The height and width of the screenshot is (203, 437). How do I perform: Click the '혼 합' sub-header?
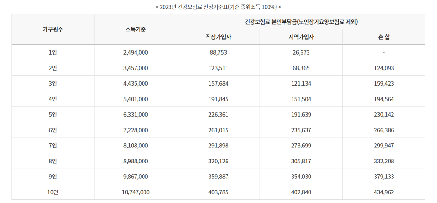coord(384,37)
